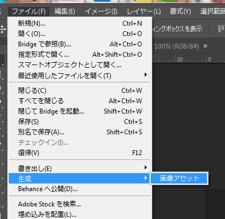This screenshot has width=225, height=219.
Task: Open the レイヤー(L) menu
Action: pyautogui.click(x=144, y=11)
